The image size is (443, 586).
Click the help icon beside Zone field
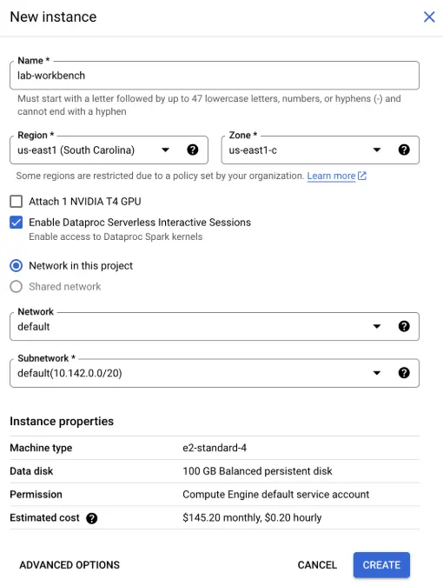click(x=404, y=150)
